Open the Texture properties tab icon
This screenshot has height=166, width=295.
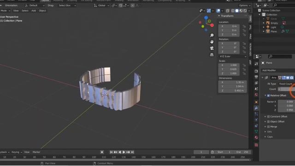[x=256, y=145]
